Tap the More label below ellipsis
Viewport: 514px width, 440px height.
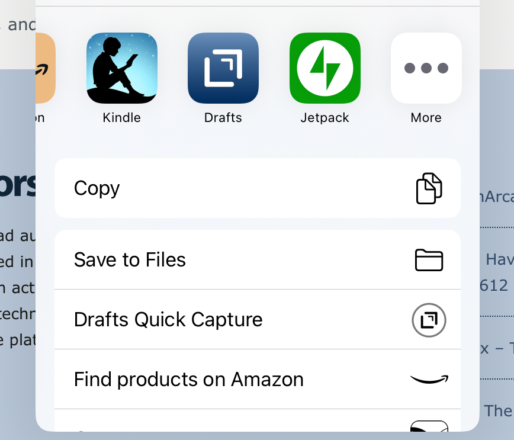click(x=426, y=118)
